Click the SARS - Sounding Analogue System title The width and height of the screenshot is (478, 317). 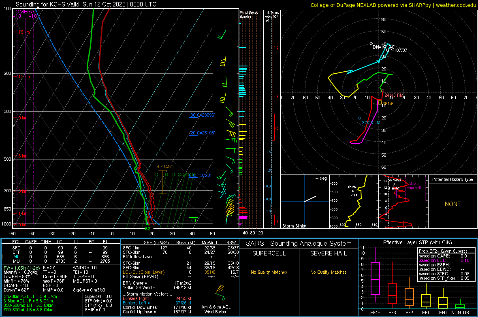point(299,243)
